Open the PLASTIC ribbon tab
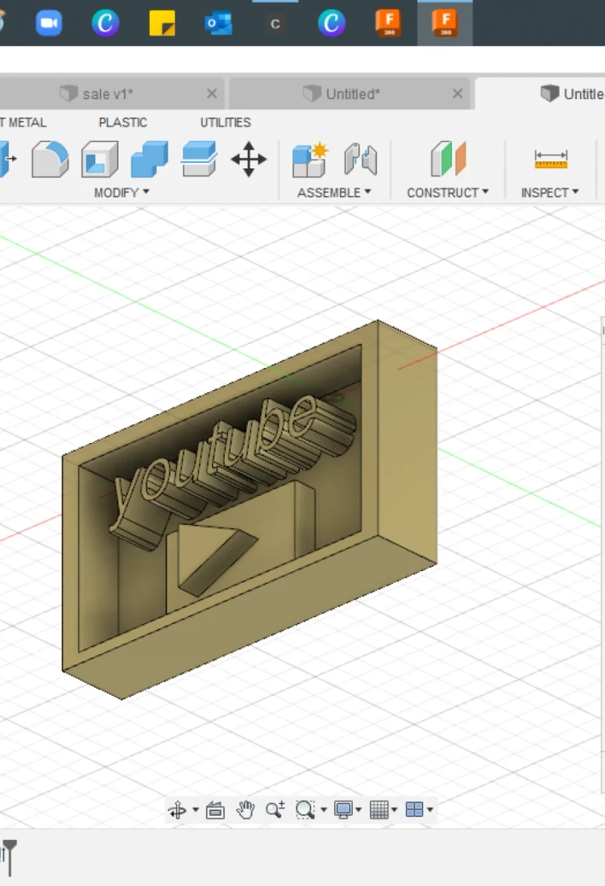 123,122
